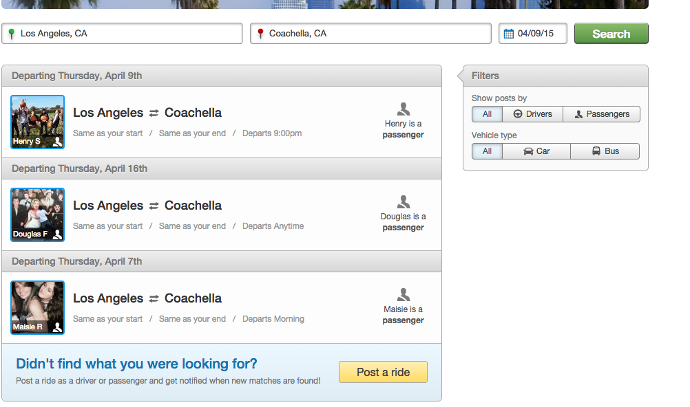690x407 pixels.
Task: Click Henry's passenger silhouette icon
Action: (x=404, y=109)
